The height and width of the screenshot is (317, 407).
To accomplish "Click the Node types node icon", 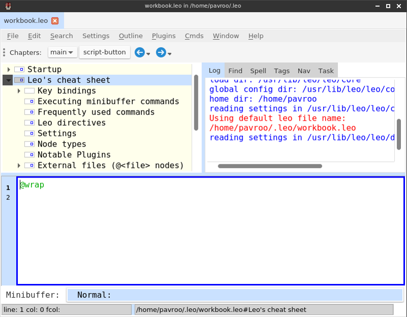I will [30, 144].
